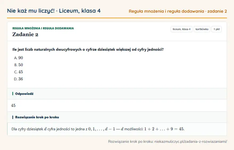Click the 'Zadanie 2' heading

pos(25,34)
